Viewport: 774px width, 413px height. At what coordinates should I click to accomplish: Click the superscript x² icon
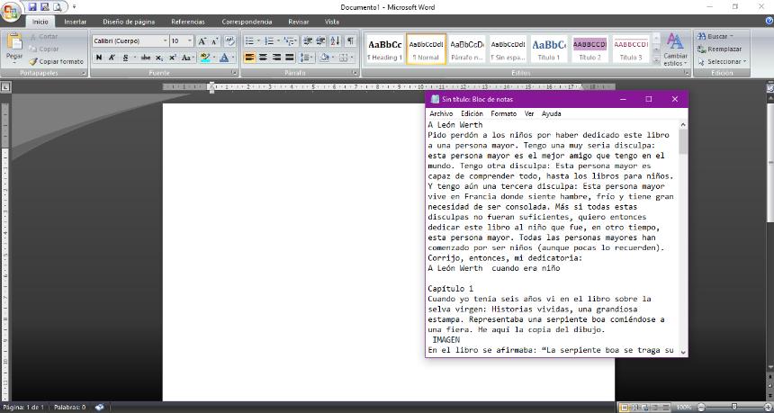tap(173, 58)
